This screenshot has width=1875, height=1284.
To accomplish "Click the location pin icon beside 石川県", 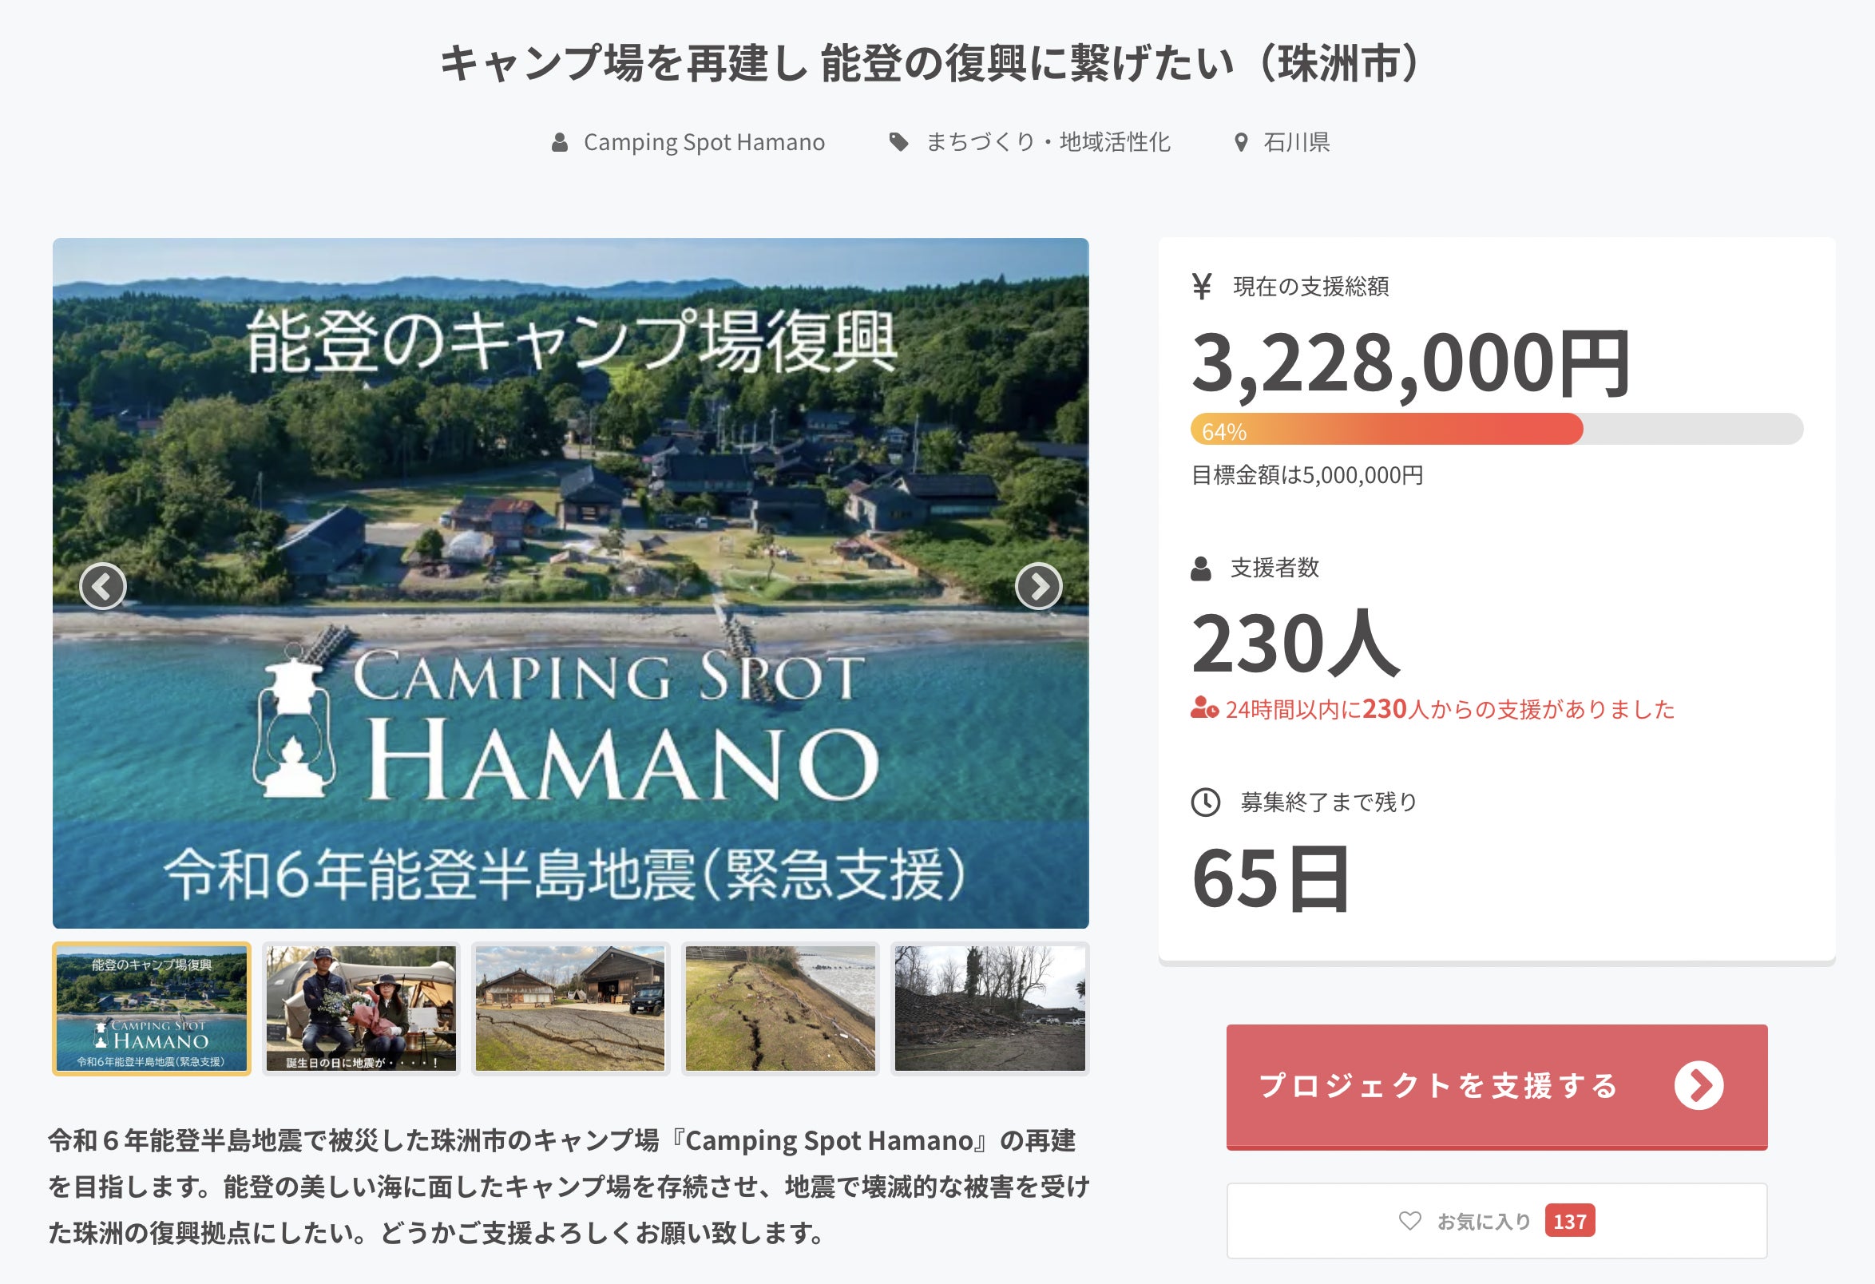I will pyautogui.click(x=1241, y=143).
